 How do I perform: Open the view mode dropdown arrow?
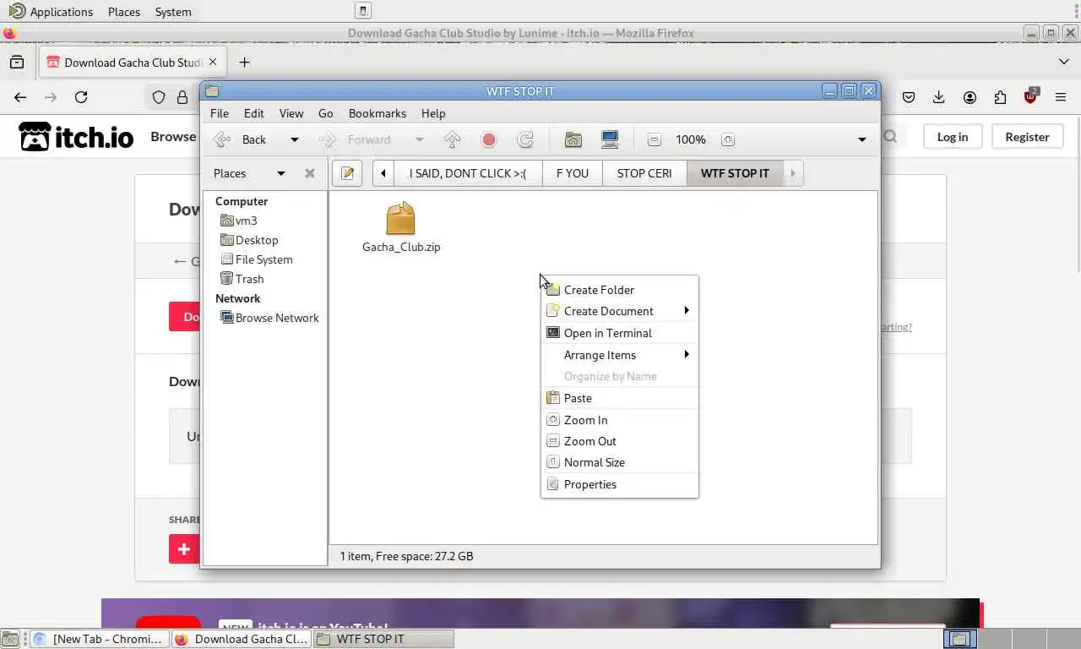pos(861,139)
